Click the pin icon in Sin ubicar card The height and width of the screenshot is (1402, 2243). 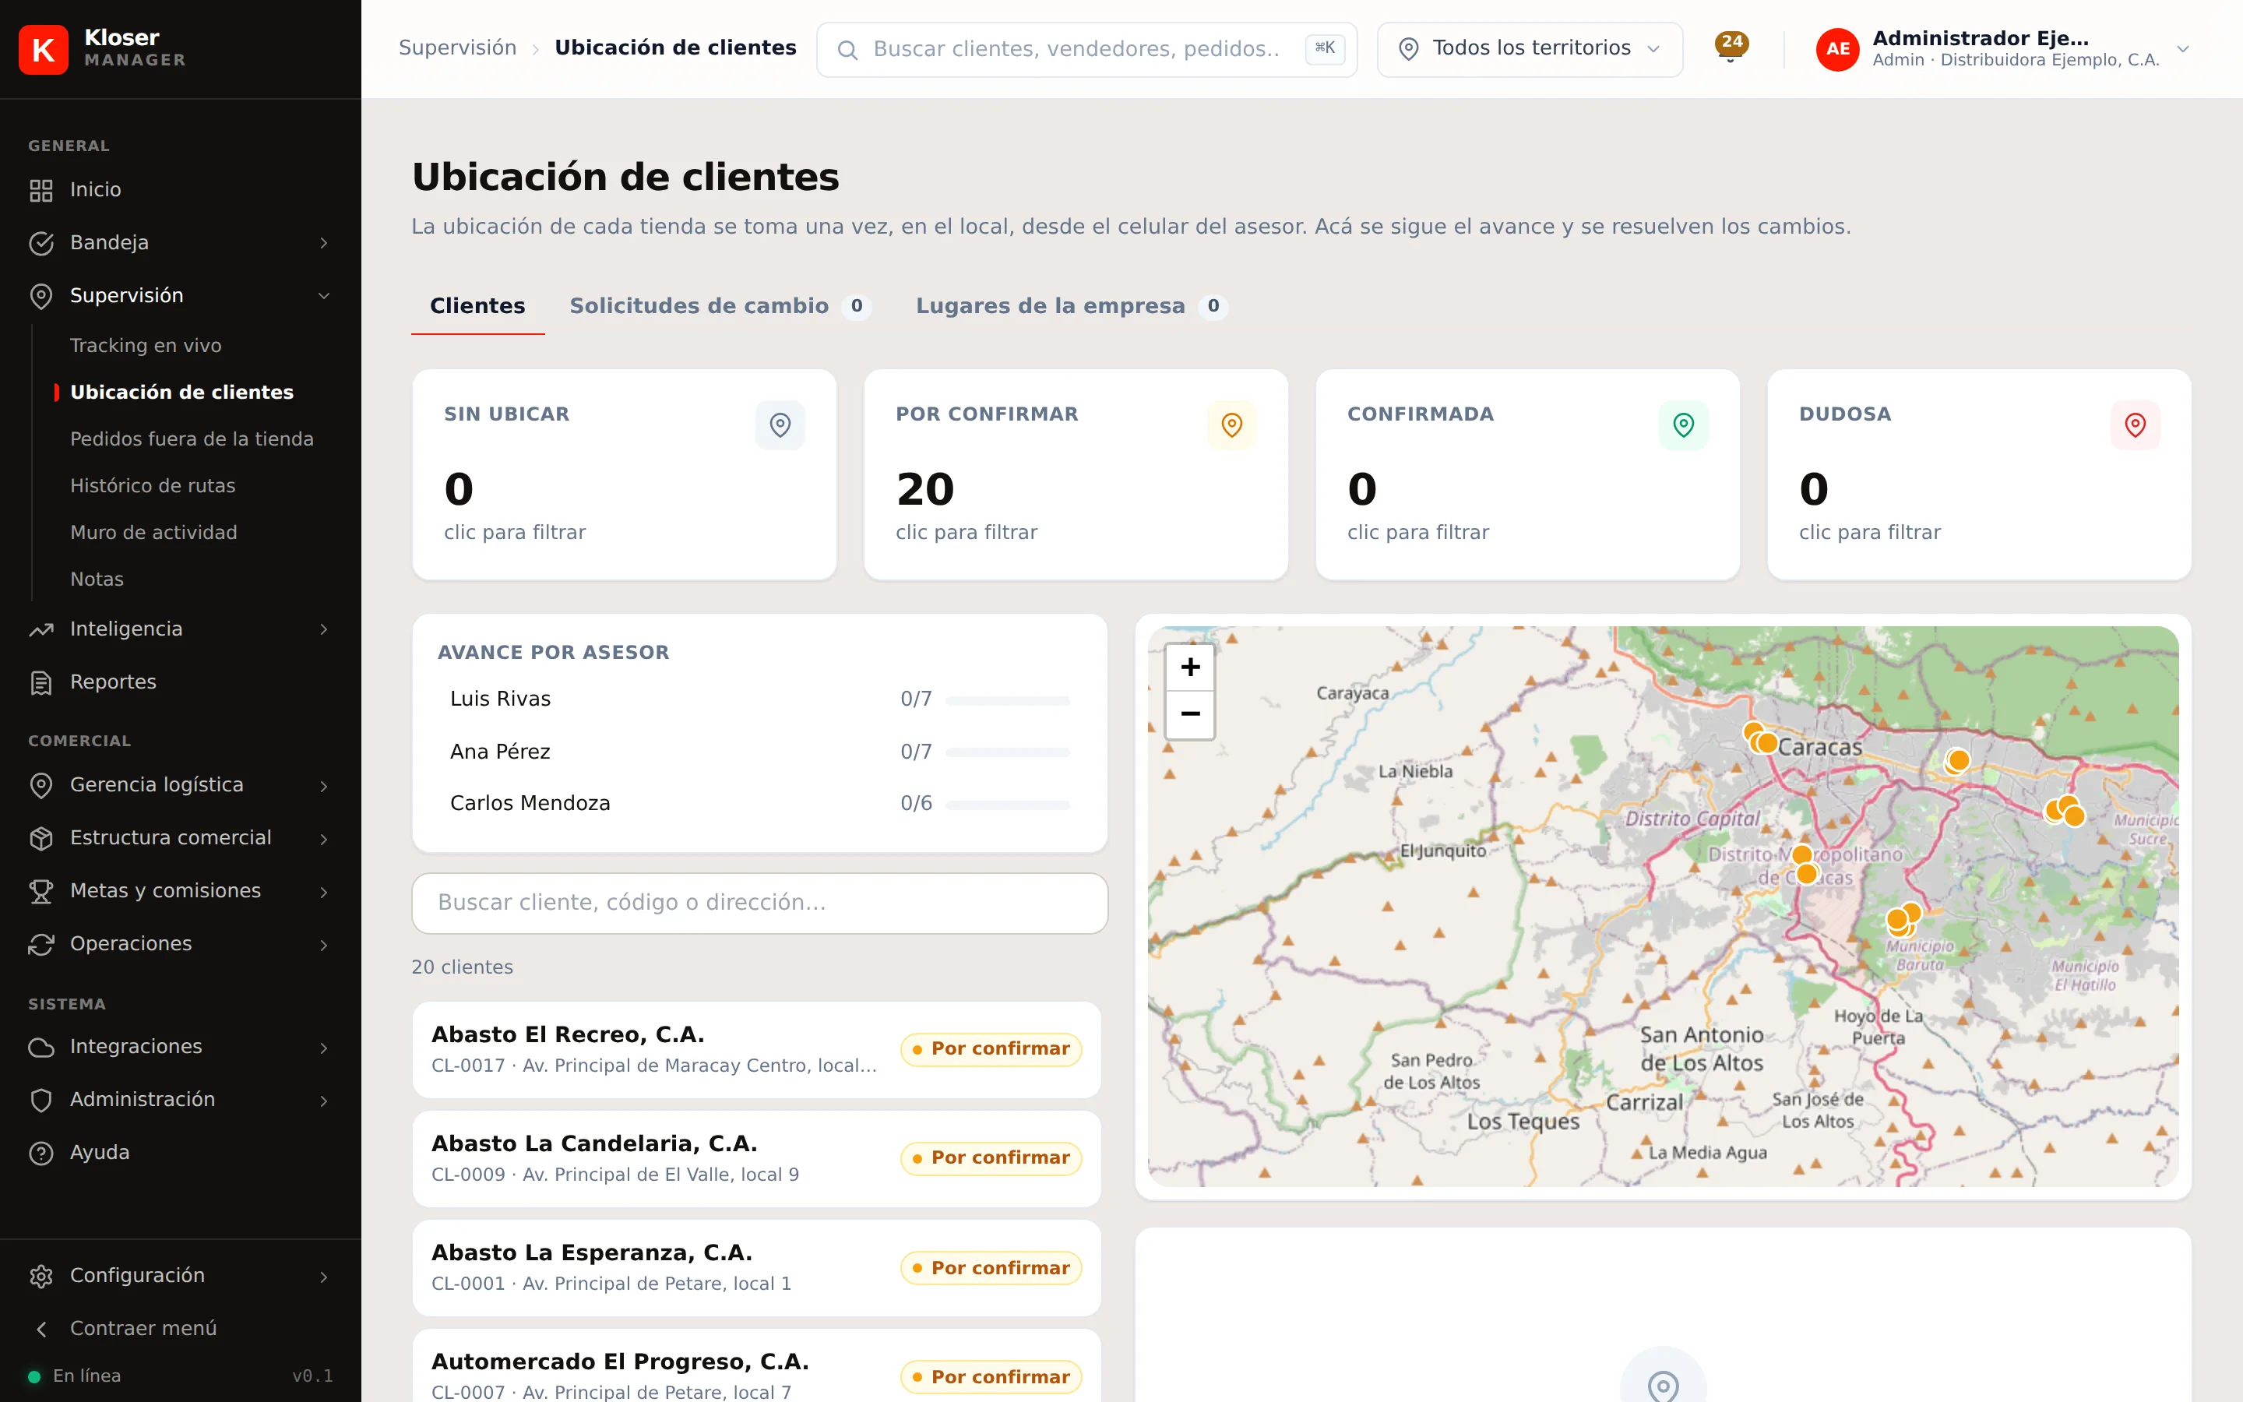click(780, 424)
